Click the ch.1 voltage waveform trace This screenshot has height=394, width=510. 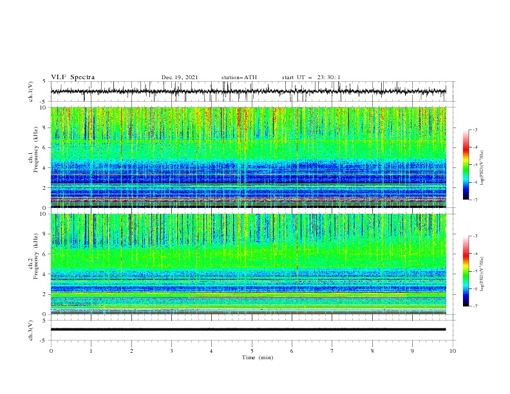248,91
